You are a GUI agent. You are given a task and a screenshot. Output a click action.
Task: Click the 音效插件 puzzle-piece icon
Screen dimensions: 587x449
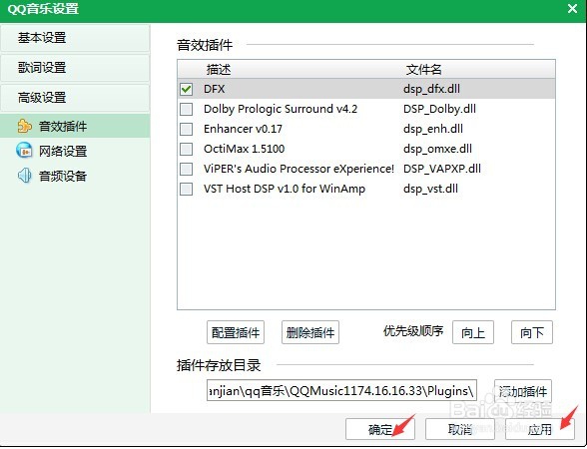point(24,126)
